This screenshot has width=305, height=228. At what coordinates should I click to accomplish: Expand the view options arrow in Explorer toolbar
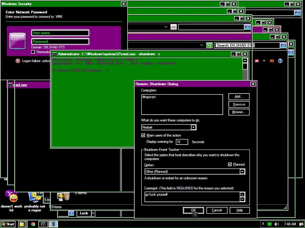click(x=264, y=61)
